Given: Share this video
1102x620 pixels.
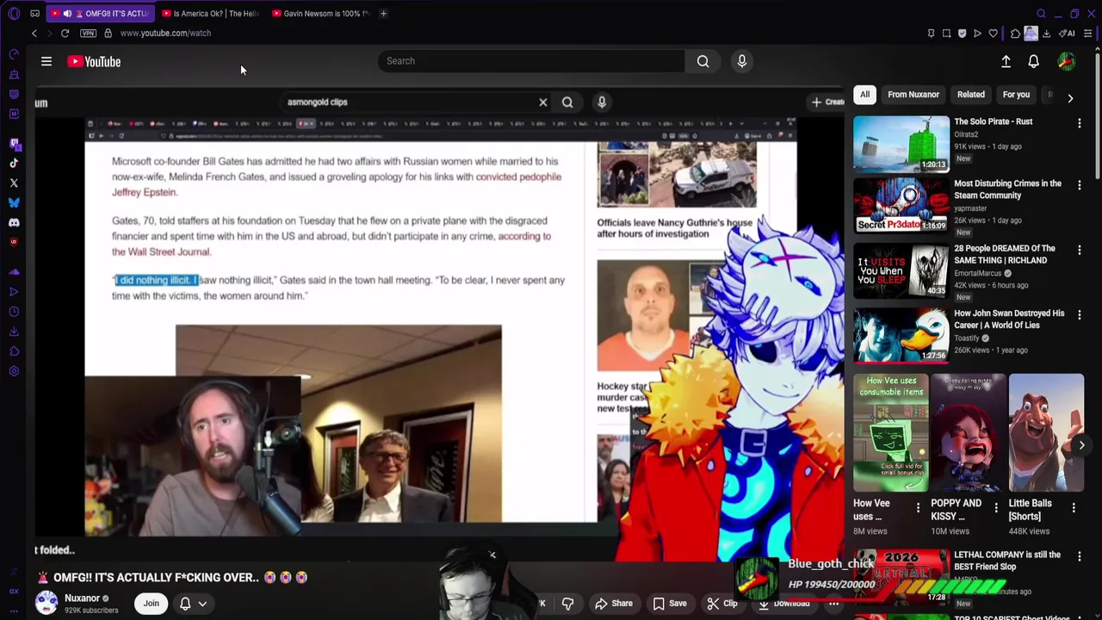Looking at the screenshot, I should coord(614,604).
